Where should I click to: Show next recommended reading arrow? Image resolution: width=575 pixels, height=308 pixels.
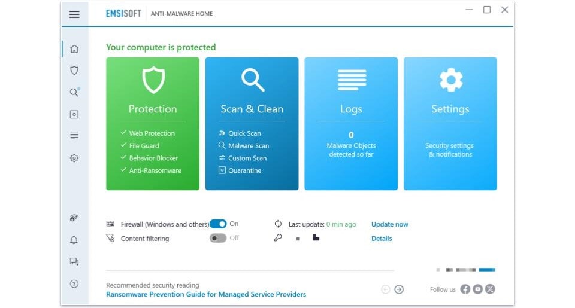[x=399, y=289]
